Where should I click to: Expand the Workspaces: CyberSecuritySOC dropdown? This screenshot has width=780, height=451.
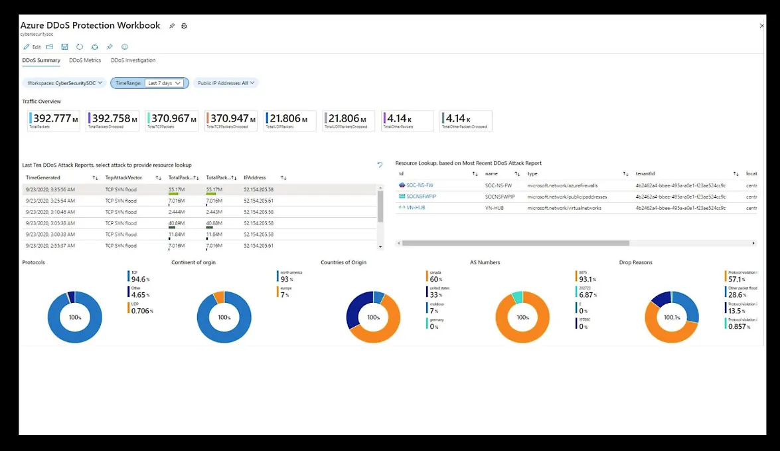click(64, 83)
